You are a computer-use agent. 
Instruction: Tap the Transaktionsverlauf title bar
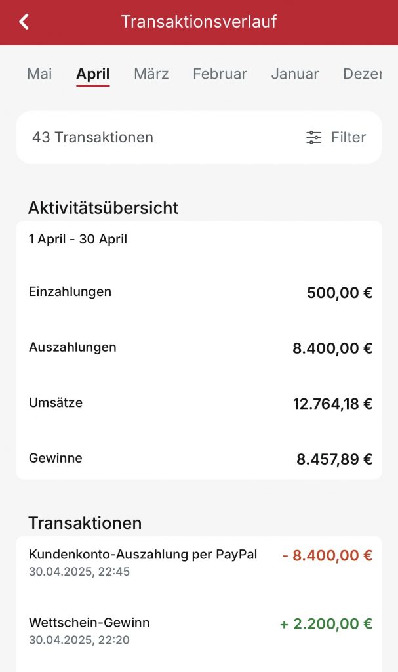(x=199, y=22)
